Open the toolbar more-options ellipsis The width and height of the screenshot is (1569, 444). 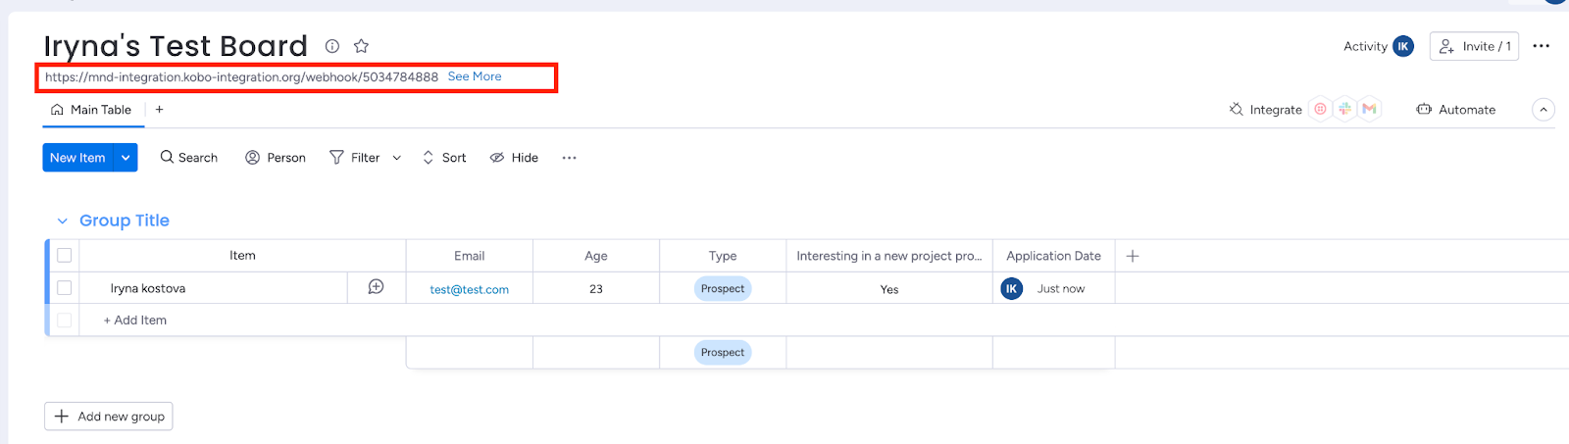pos(569,158)
